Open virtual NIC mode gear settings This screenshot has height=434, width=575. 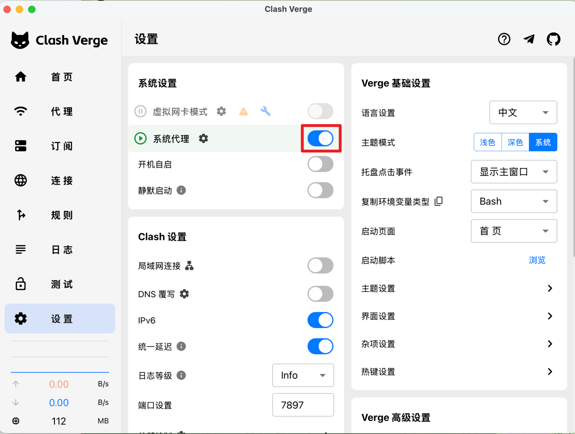coord(221,111)
